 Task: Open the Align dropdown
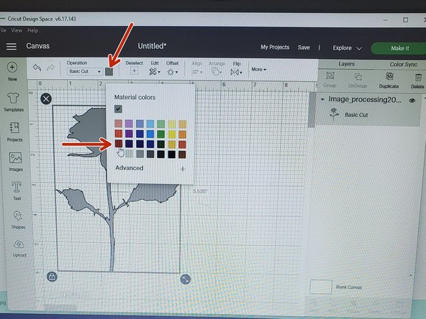(x=197, y=72)
